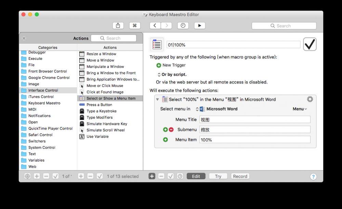Run the macro using the play toolbar icon
This screenshot has height=209, width=342.
point(200,25)
